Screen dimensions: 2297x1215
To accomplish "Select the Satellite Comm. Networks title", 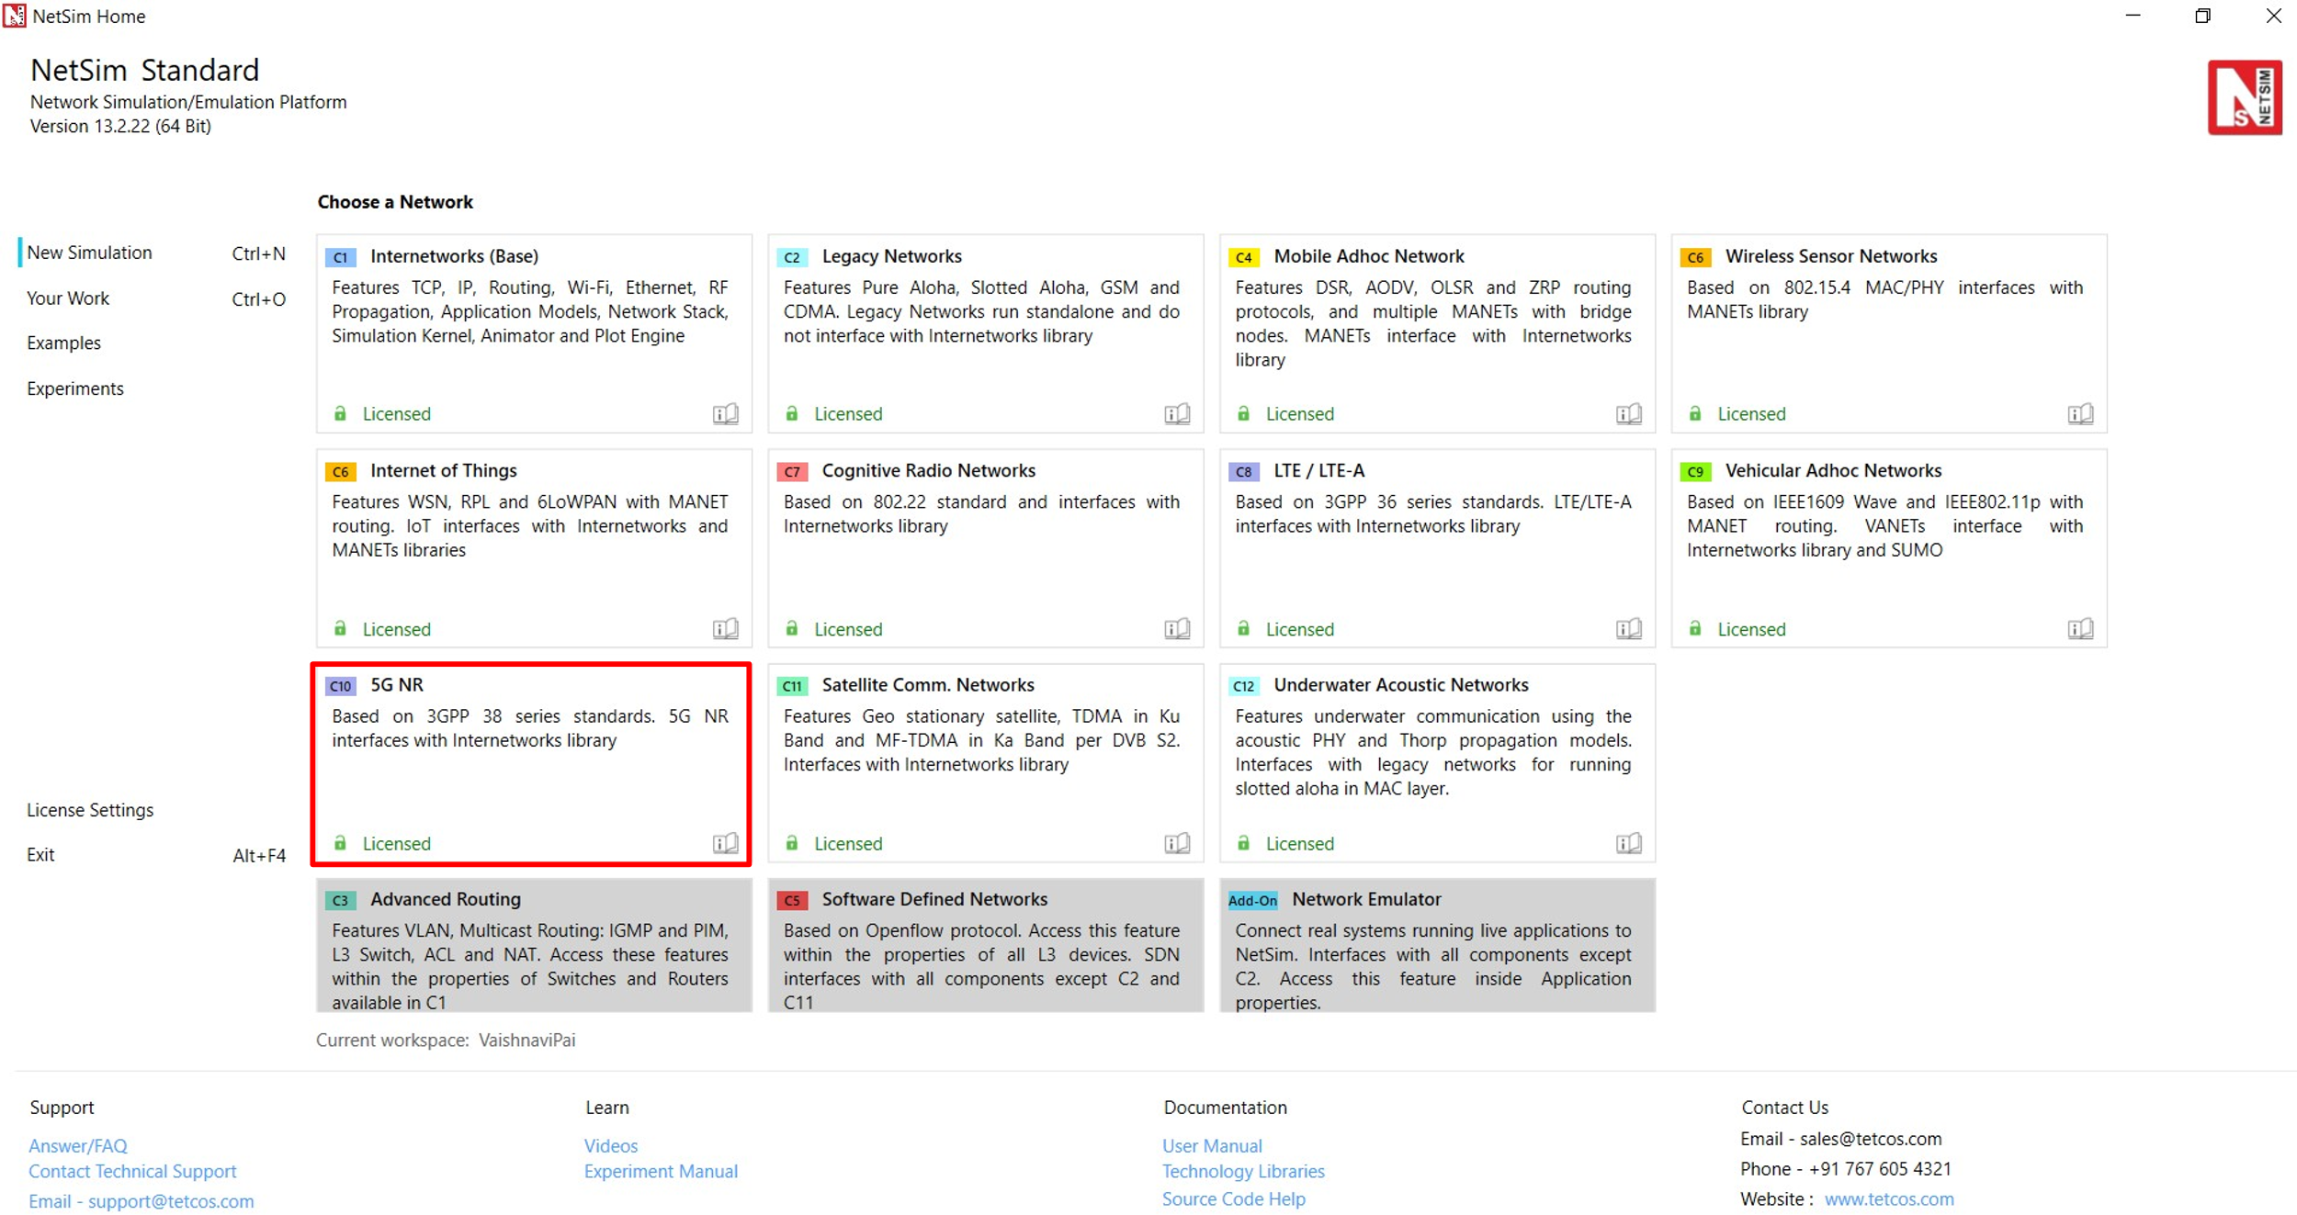I will click(x=928, y=685).
